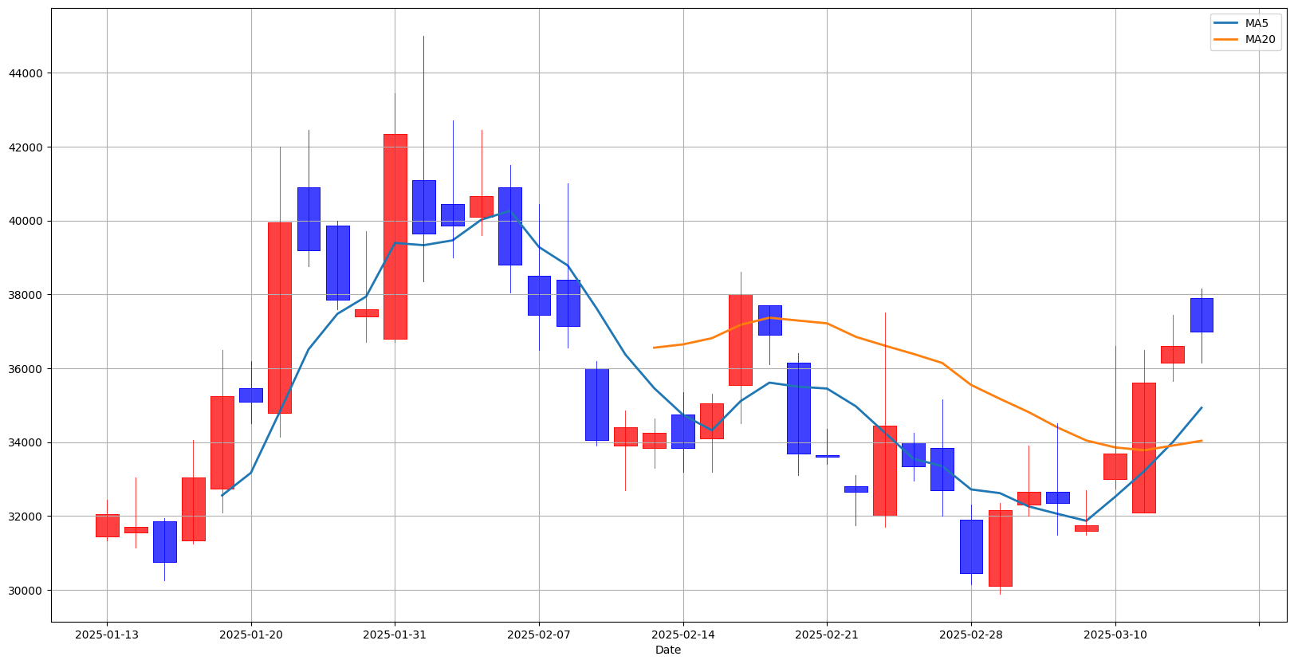Select the 2025-01-13 date tick label

pyautogui.click(x=107, y=635)
